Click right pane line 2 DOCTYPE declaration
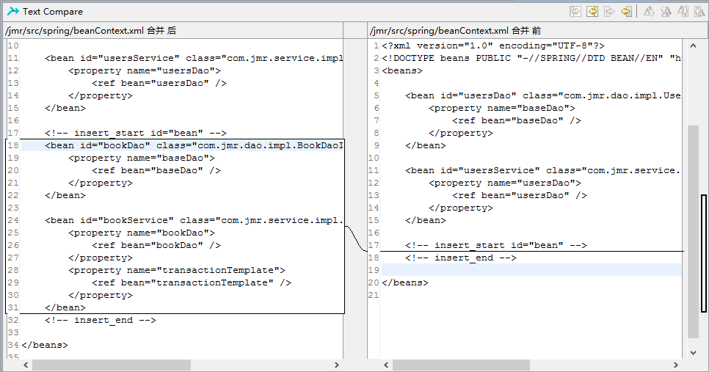The image size is (709, 372). click(531, 58)
